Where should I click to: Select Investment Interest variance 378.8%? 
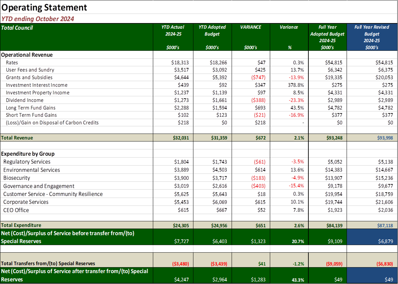[296, 85]
